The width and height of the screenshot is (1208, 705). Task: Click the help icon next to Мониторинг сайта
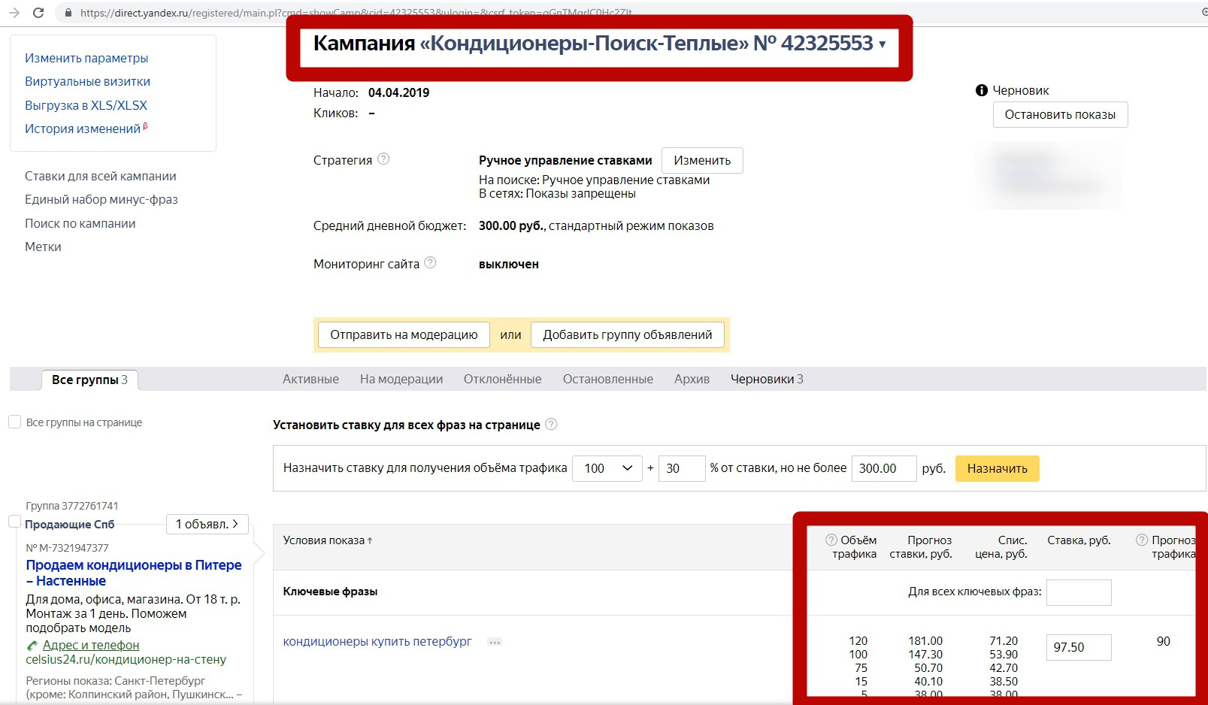tap(430, 262)
